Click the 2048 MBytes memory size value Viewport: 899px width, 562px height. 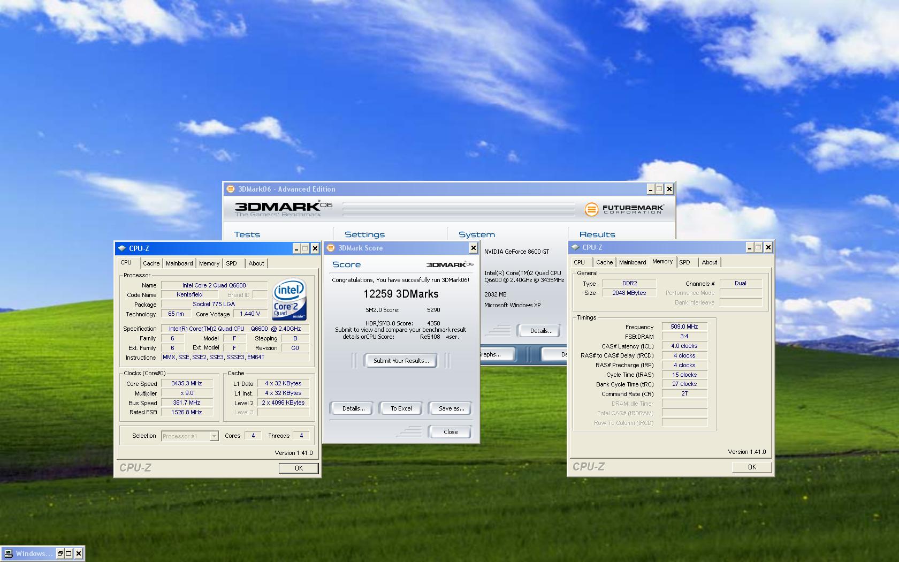629,293
